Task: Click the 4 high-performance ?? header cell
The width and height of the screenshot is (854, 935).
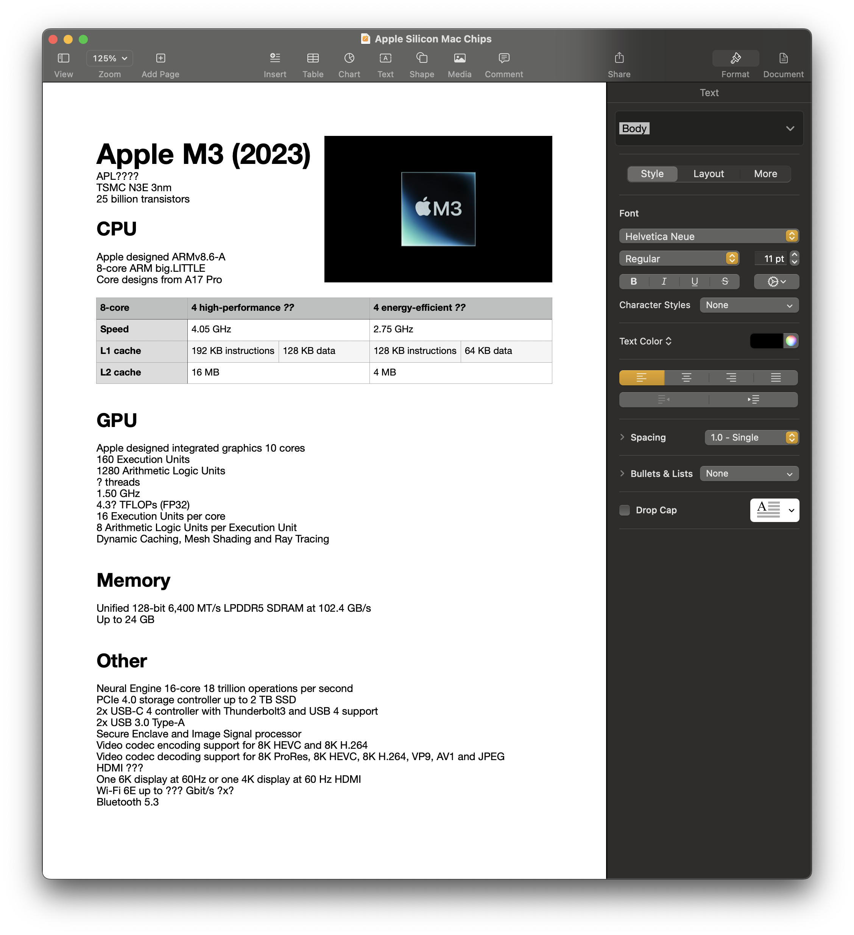Action: [x=278, y=308]
